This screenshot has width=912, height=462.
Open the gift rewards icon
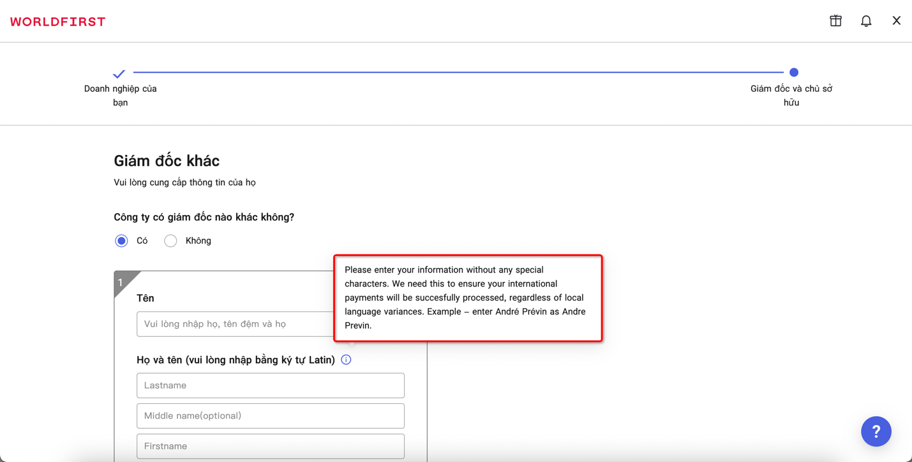coord(835,21)
